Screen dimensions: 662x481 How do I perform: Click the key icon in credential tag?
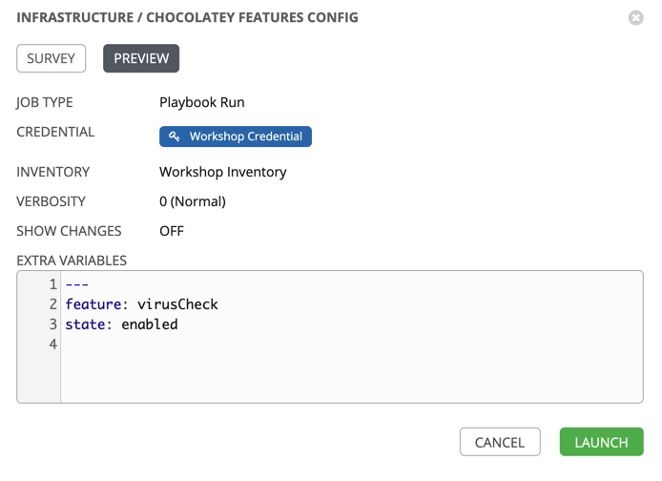pos(175,136)
